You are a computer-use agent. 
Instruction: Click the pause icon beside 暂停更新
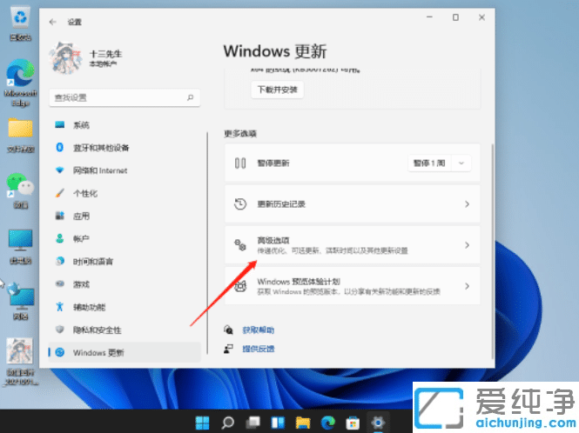coord(240,163)
